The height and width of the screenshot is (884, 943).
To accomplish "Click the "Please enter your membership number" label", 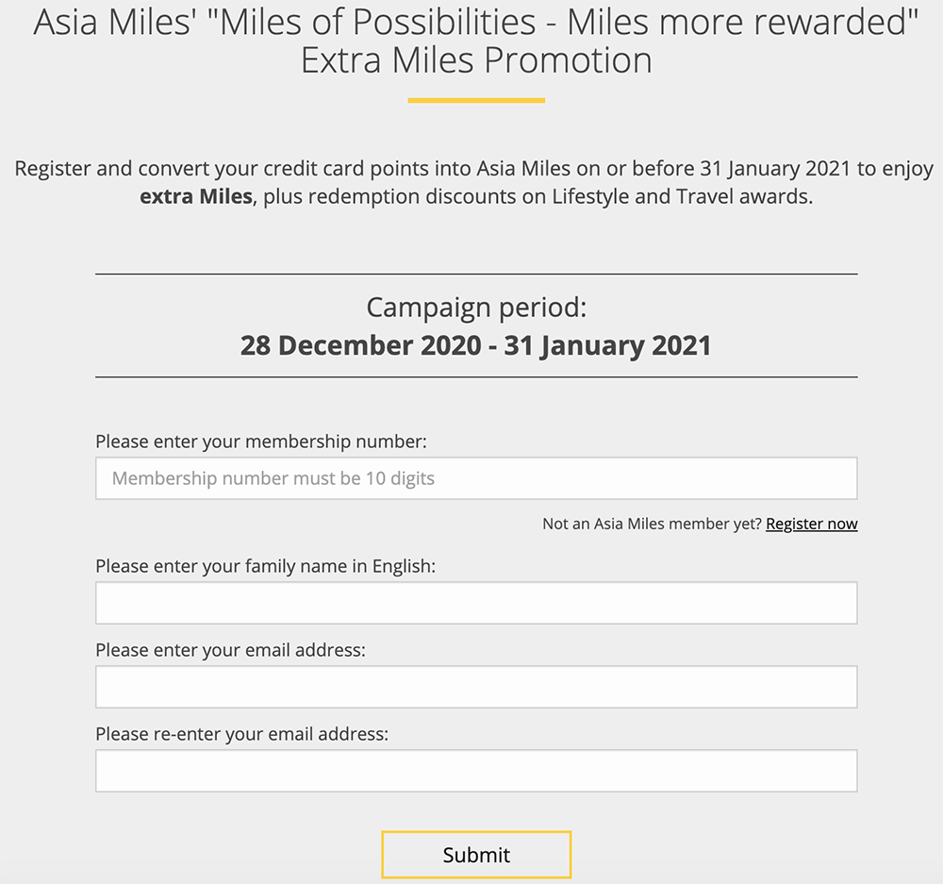I will coord(261,441).
